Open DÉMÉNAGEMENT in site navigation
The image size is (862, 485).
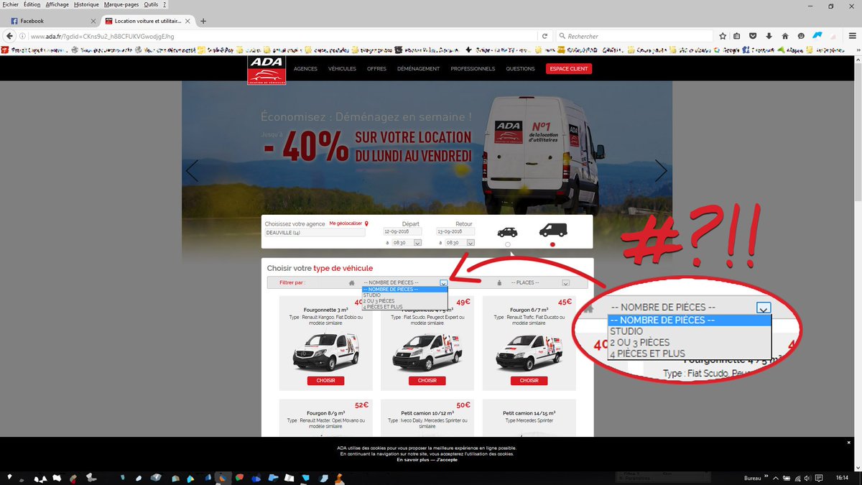418,69
